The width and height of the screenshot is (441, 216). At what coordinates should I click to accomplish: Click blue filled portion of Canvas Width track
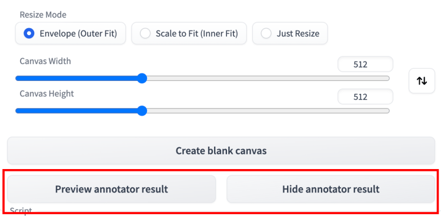click(76, 79)
